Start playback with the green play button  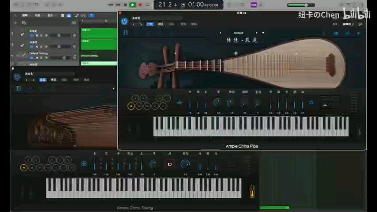pos(132,5)
